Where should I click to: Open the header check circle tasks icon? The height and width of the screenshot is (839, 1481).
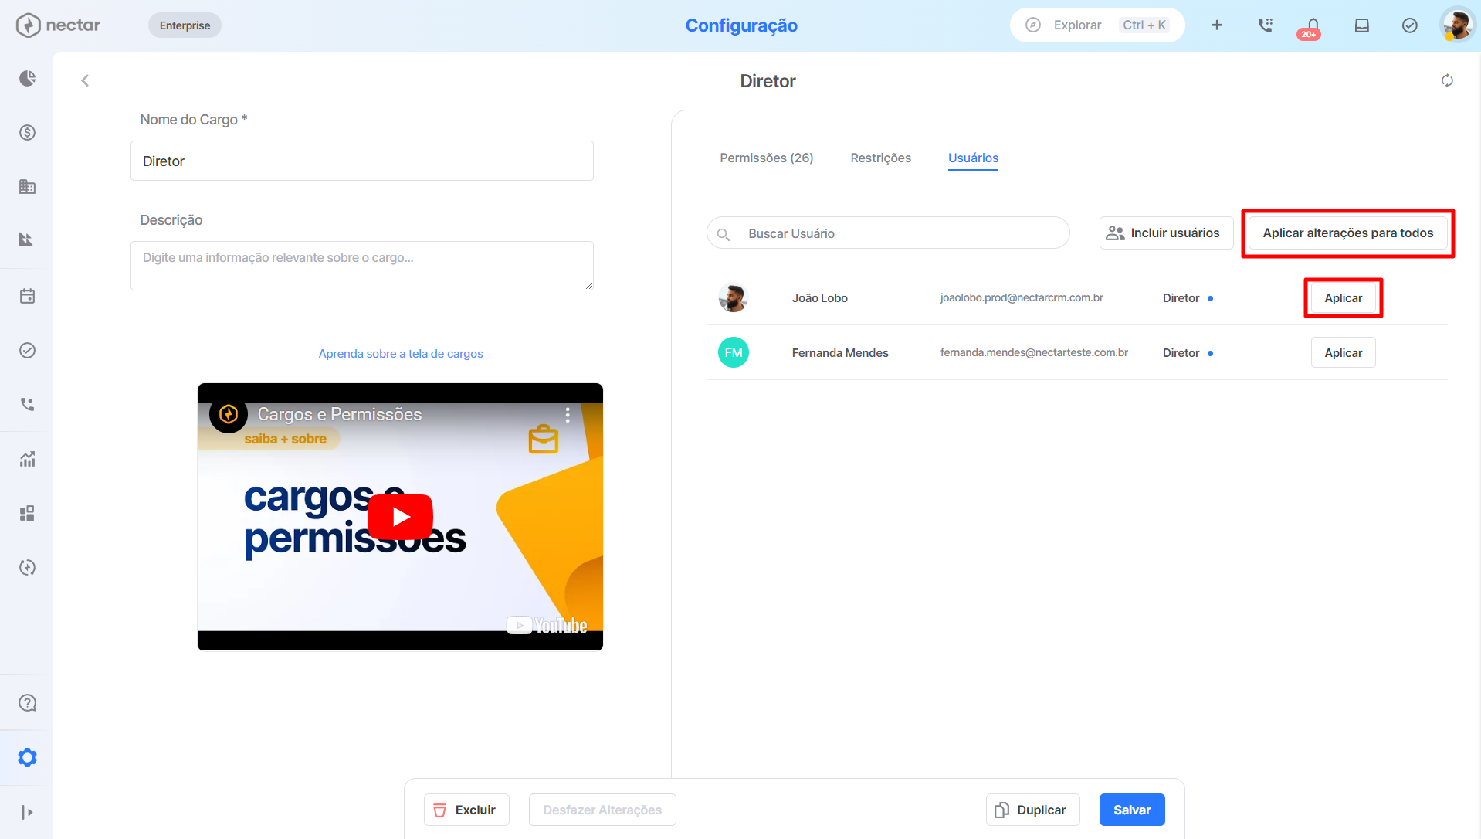pyautogui.click(x=1409, y=25)
